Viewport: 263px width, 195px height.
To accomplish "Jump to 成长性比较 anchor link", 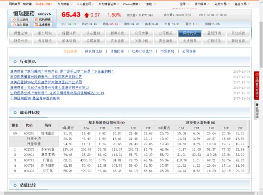I will [93, 51].
